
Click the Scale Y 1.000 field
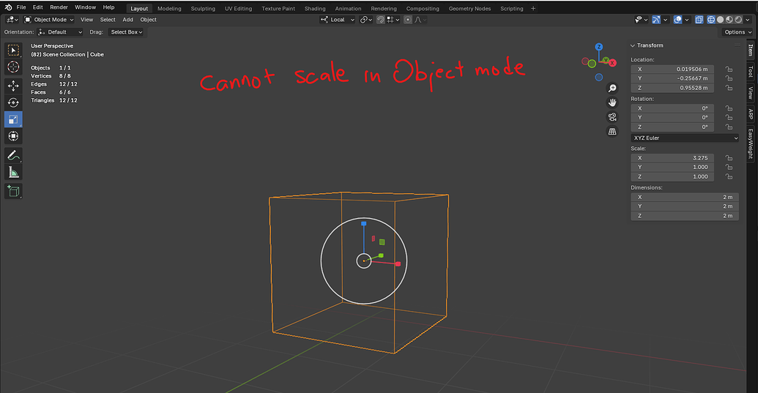[672, 167]
